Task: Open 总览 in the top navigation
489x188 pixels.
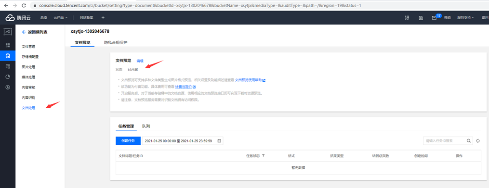Action: pos(44,18)
